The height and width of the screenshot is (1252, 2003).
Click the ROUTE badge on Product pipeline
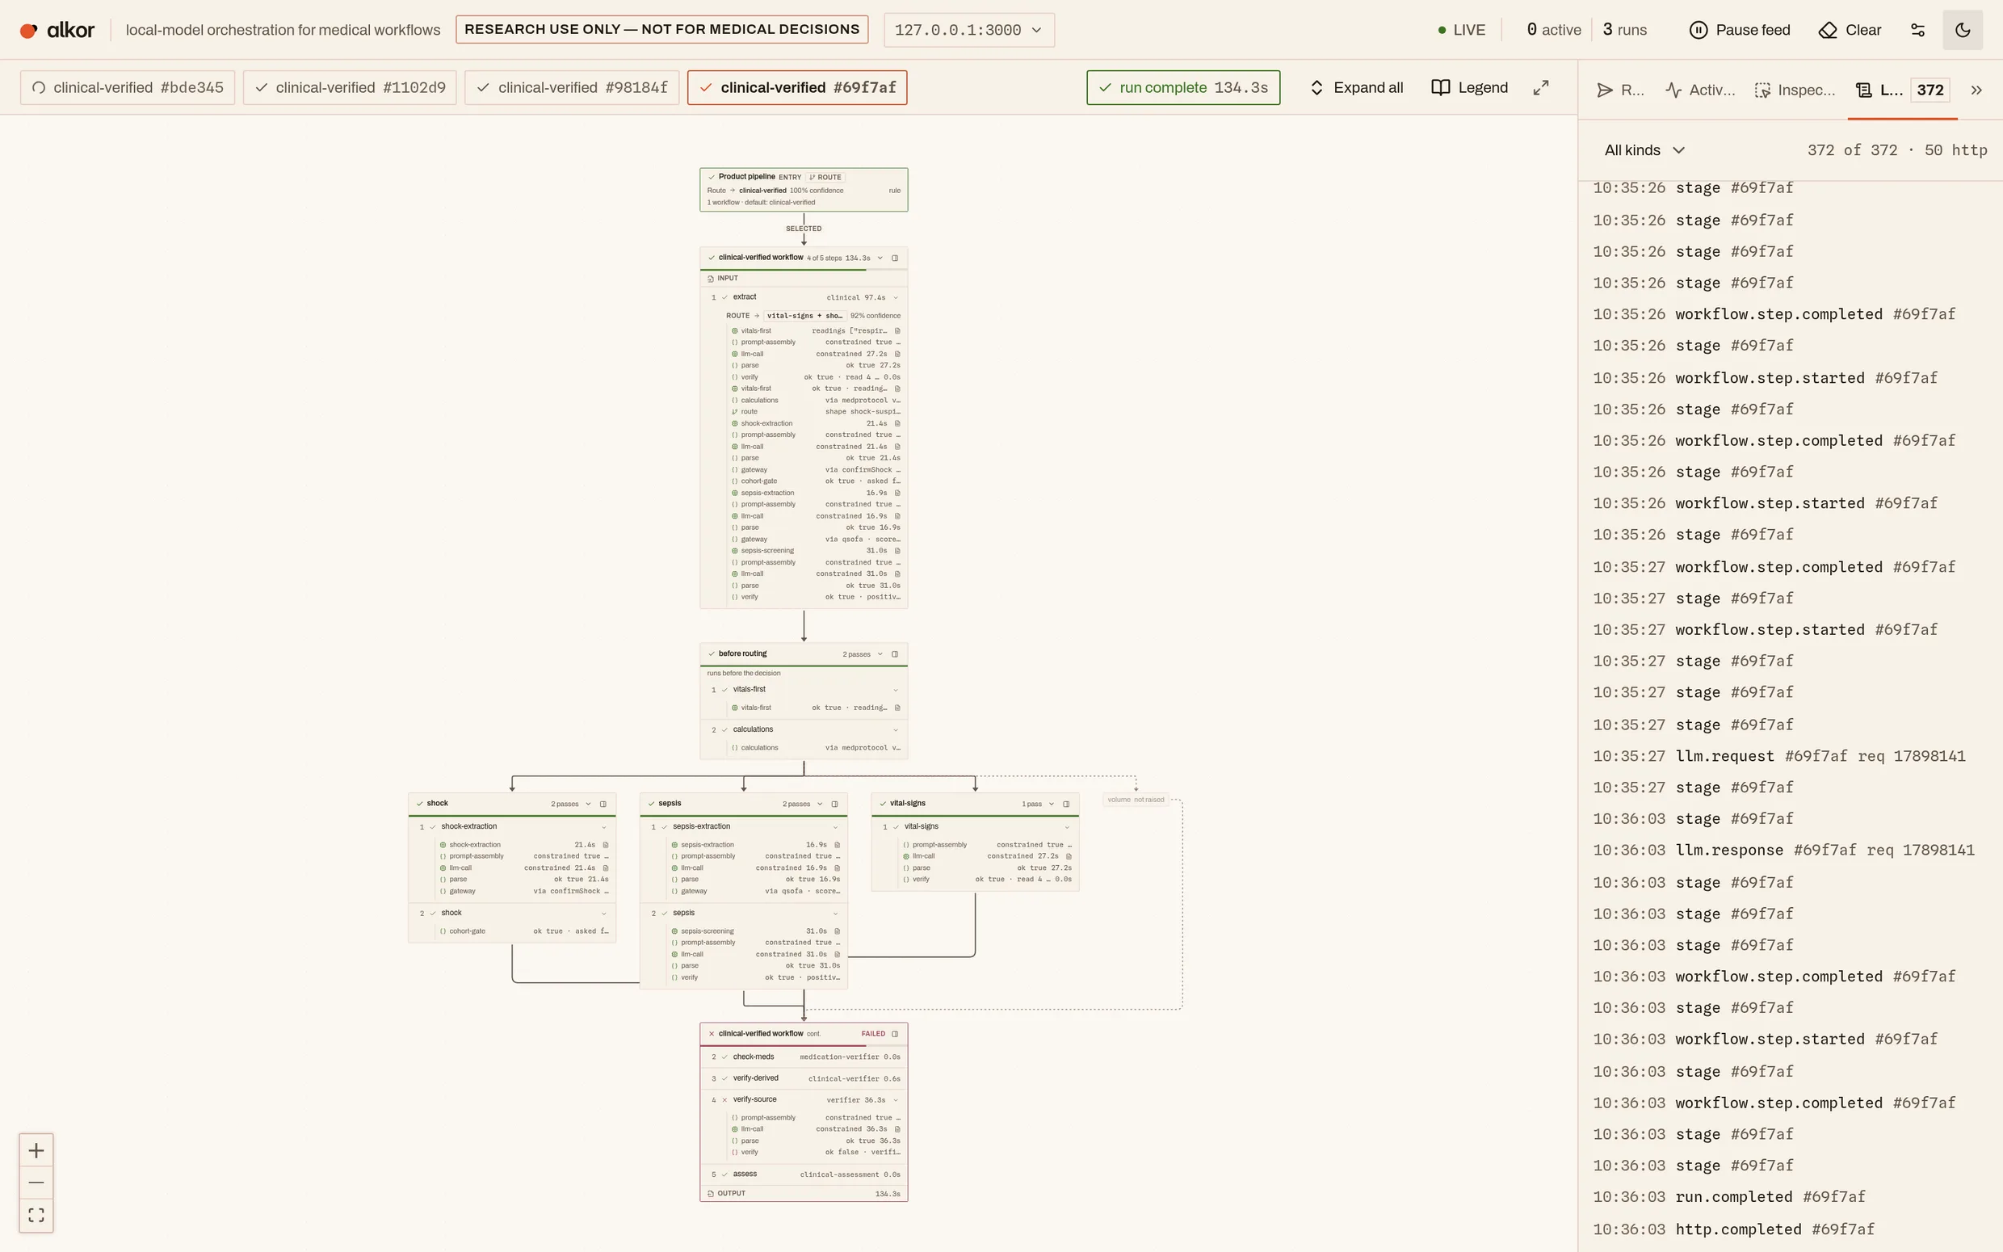[825, 177]
